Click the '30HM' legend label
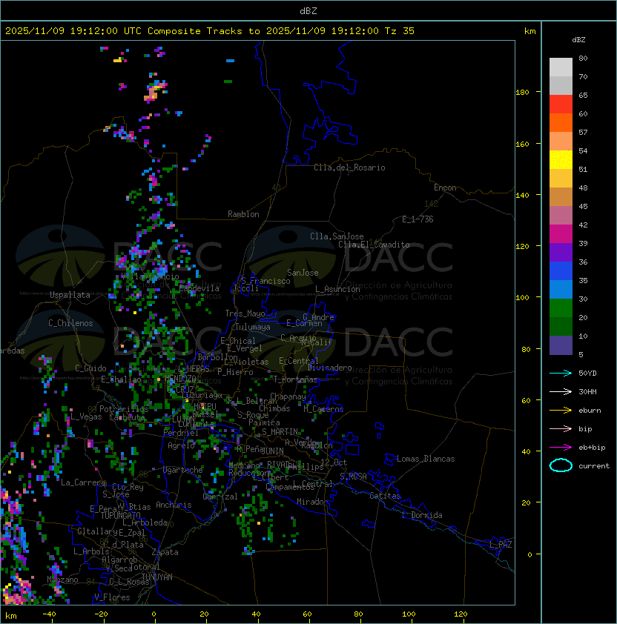 pyautogui.click(x=587, y=391)
